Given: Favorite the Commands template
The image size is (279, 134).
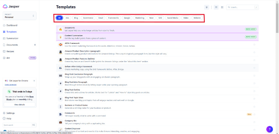Looking at the screenshot, I should point(254,115).
